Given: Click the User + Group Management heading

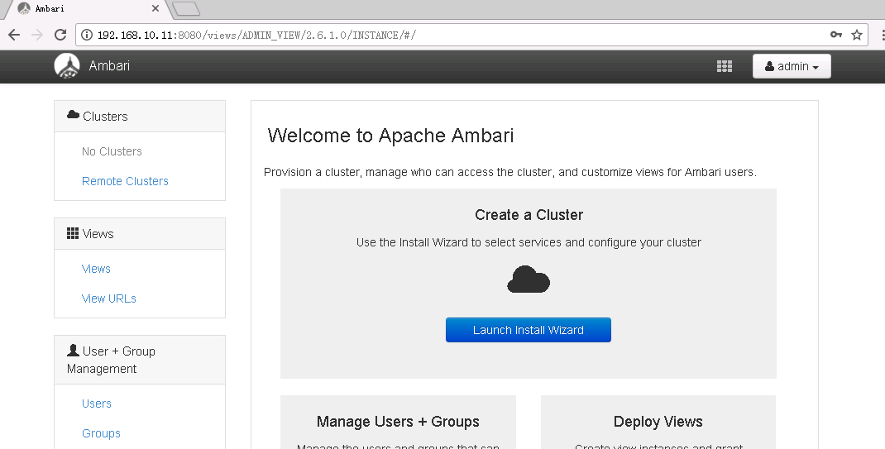Looking at the screenshot, I should (x=140, y=360).
